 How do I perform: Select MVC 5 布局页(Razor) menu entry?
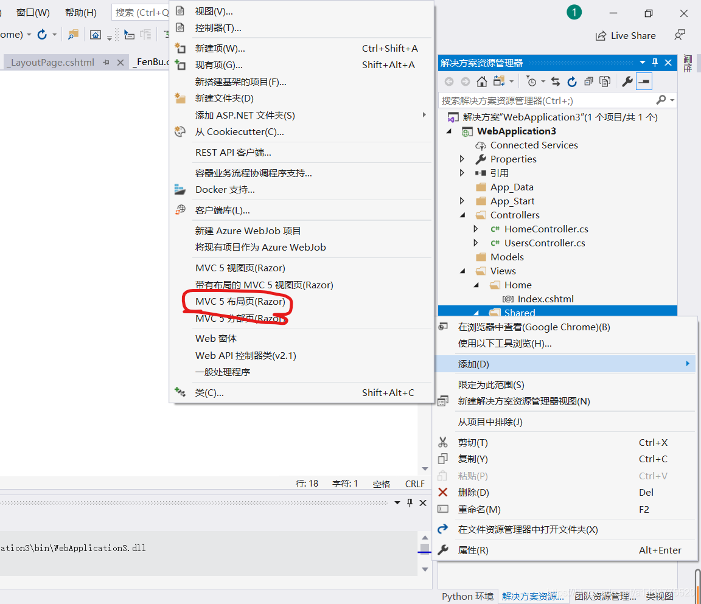(302, 302)
